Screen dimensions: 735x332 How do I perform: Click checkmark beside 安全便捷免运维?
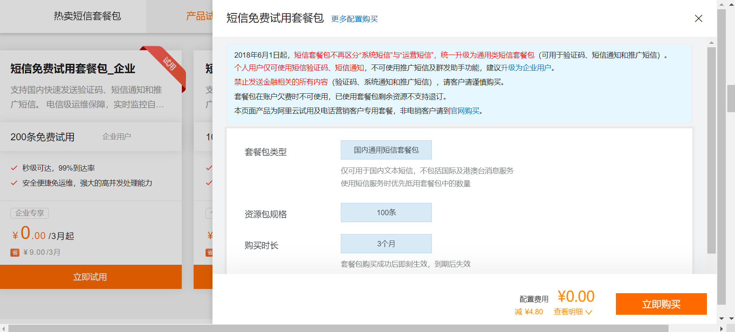14,183
